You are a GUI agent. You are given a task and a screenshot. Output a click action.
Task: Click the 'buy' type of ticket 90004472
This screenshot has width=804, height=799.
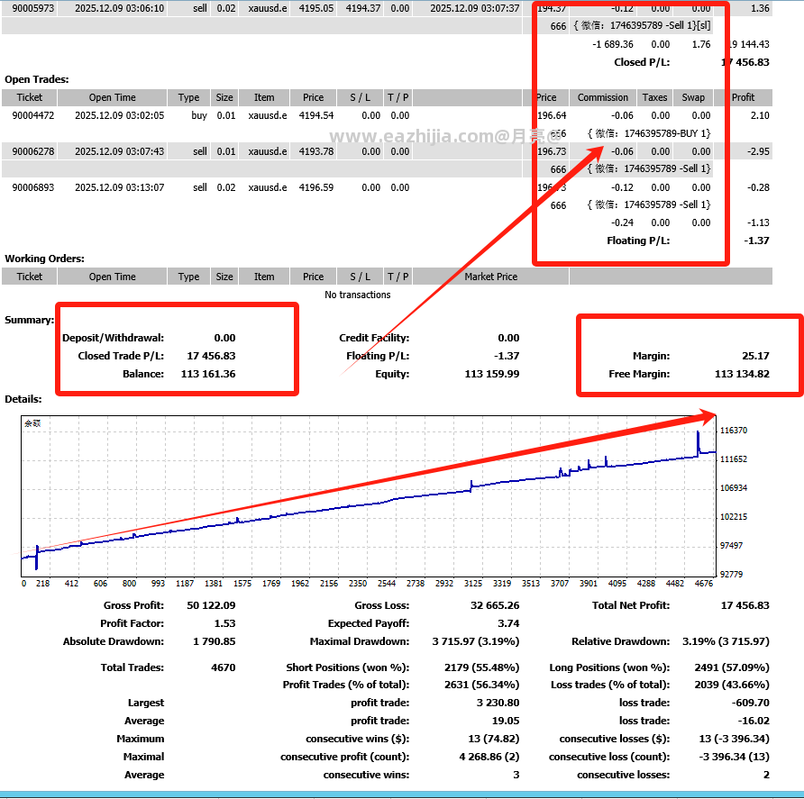[199, 115]
